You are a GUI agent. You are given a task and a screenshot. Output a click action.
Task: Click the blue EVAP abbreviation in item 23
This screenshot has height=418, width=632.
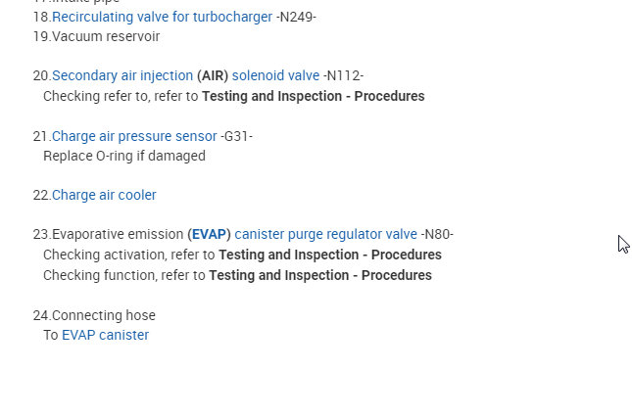[x=209, y=235]
